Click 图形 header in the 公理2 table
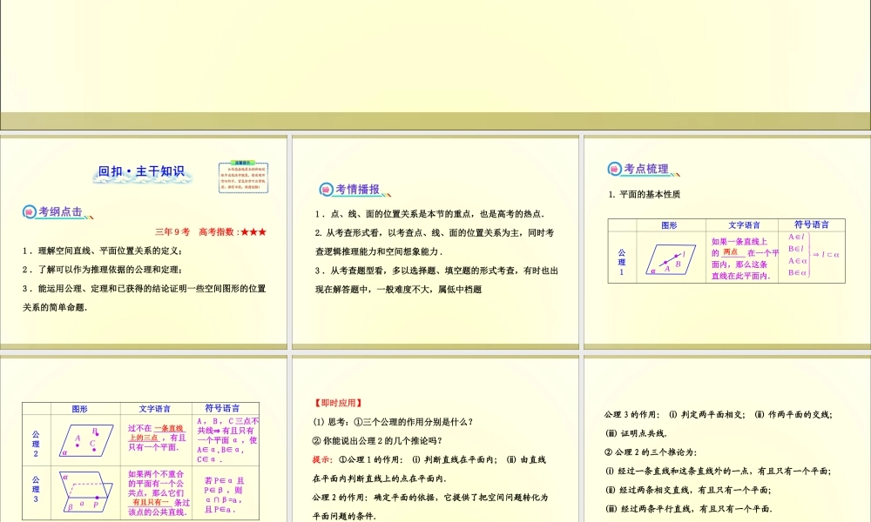871x522 pixels. click(x=79, y=409)
